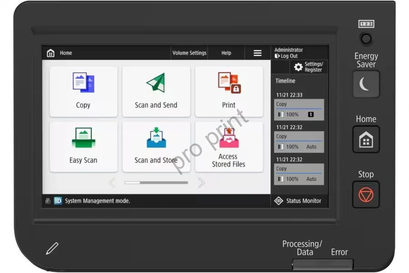The width and height of the screenshot is (409, 273).
Task: Push the counter check 123 button
Action: (366, 39)
